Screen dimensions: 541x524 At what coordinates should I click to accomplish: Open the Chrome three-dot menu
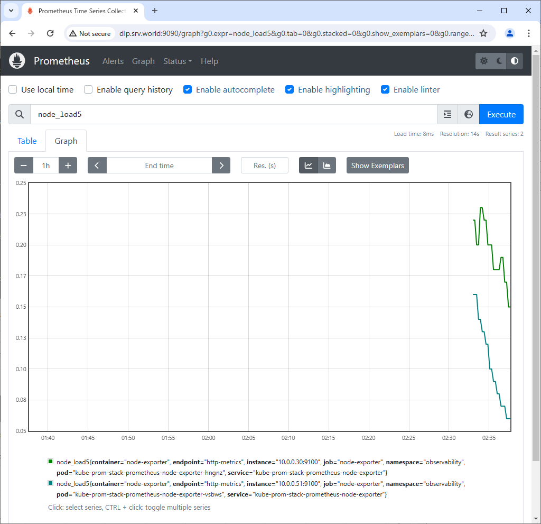click(528, 33)
